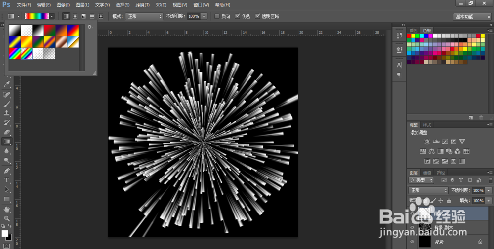Open the tool preset picker arrow
This screenshot has width=494, height=249.
coord(18,16)
